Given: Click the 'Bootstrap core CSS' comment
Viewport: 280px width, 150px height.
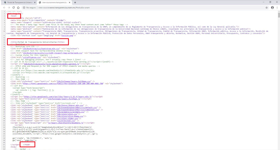Looking at the screenshot, I should pyautogui.click(x=24, y=46).
